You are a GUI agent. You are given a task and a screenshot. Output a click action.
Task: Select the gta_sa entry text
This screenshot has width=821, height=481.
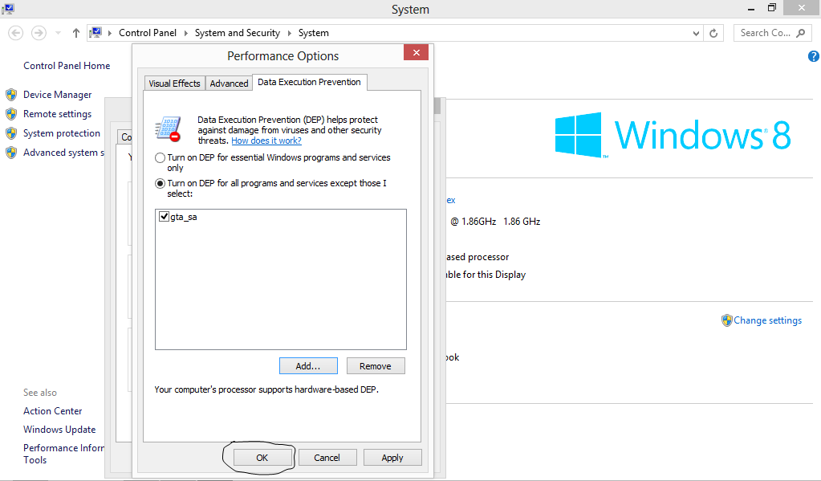click(184, 217)
